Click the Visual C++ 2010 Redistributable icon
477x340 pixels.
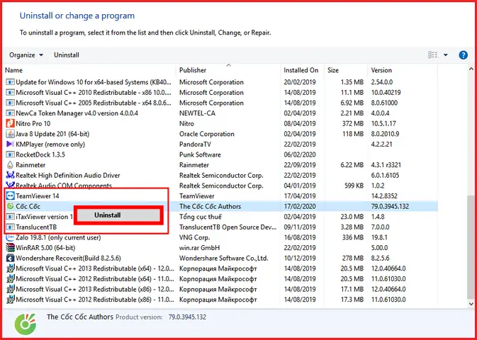point(11,93)
